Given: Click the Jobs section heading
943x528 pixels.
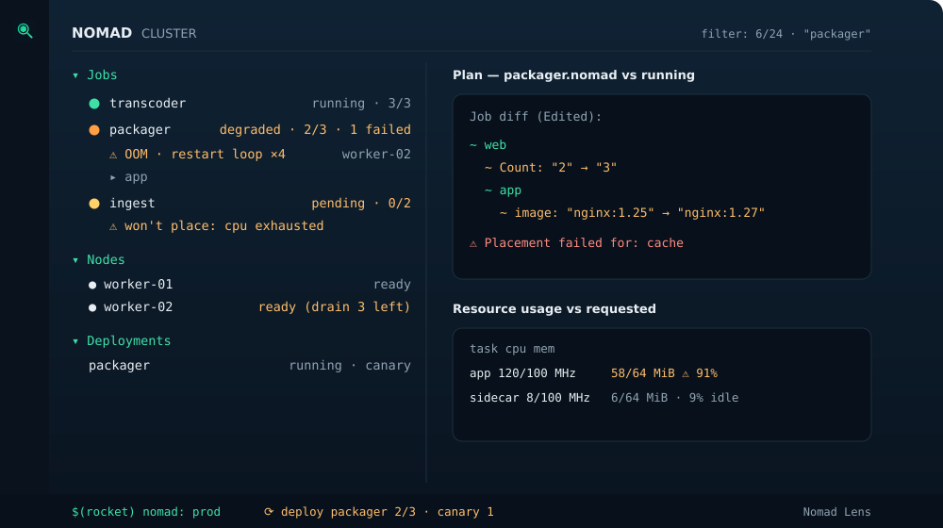Looking at the screenshot, I should [x=102, y=75].
